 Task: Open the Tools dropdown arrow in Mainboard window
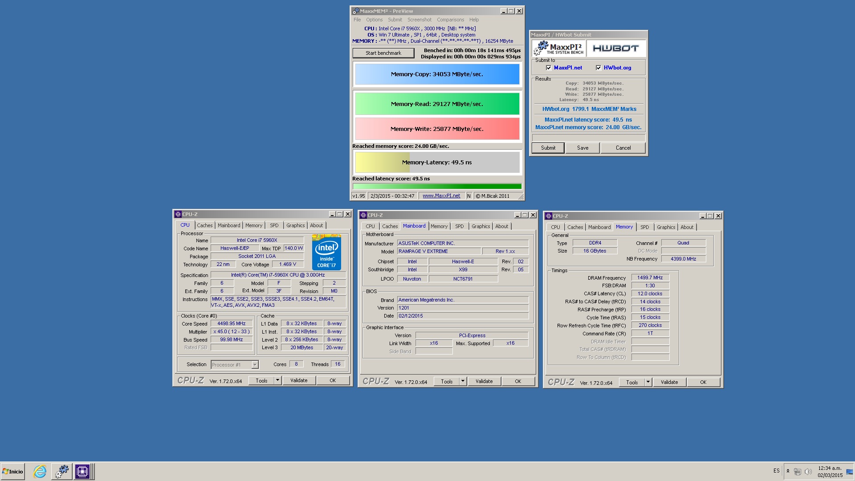pyautogui.click(x=463, y=381)
